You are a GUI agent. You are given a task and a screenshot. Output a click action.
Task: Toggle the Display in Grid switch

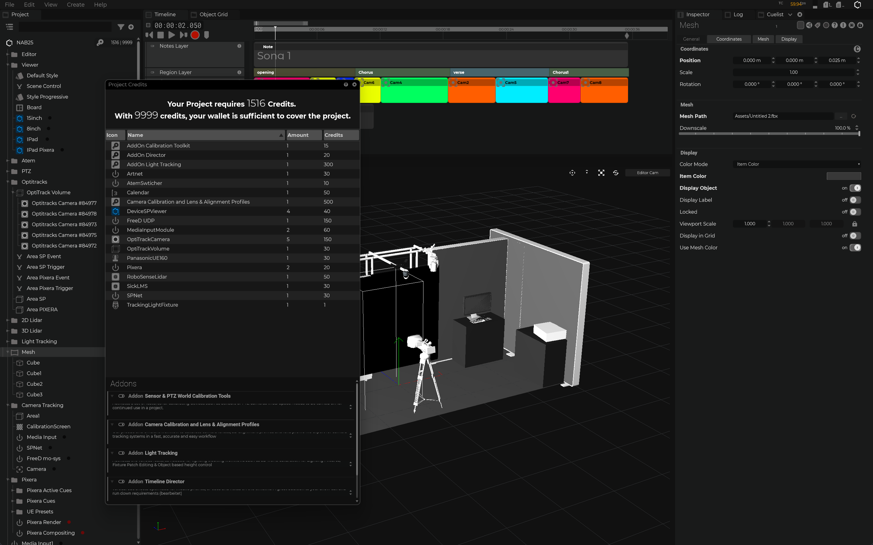(x=855, y=236)
